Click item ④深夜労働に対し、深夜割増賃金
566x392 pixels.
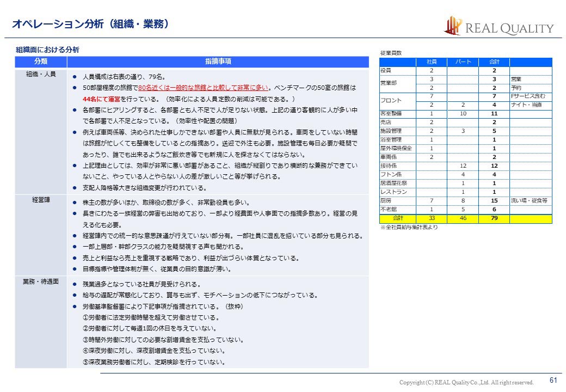point(154,351)
